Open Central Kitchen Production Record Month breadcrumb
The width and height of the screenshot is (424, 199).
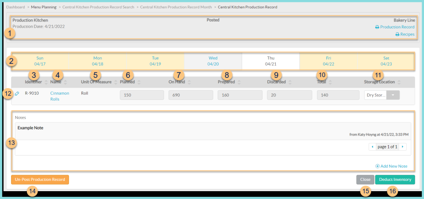pos(176,7)
